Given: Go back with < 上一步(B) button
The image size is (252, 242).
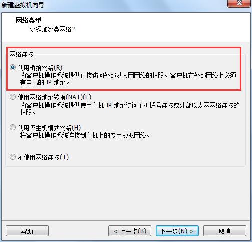Looking at the screenshot, I should [130, 231].
